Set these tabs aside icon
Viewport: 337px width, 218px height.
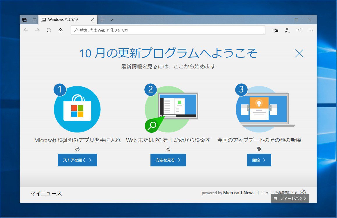tap(34, 20)
